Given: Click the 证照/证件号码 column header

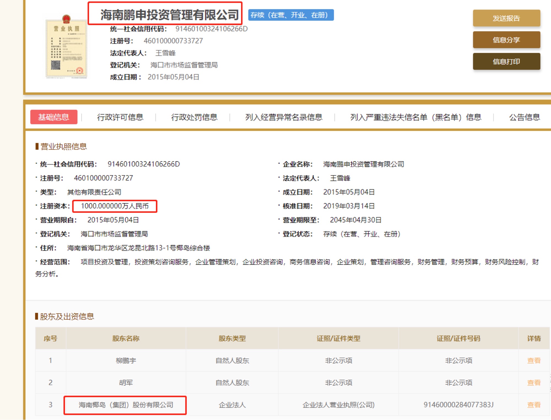Looking at the screenshot, I should click(458, 338).
